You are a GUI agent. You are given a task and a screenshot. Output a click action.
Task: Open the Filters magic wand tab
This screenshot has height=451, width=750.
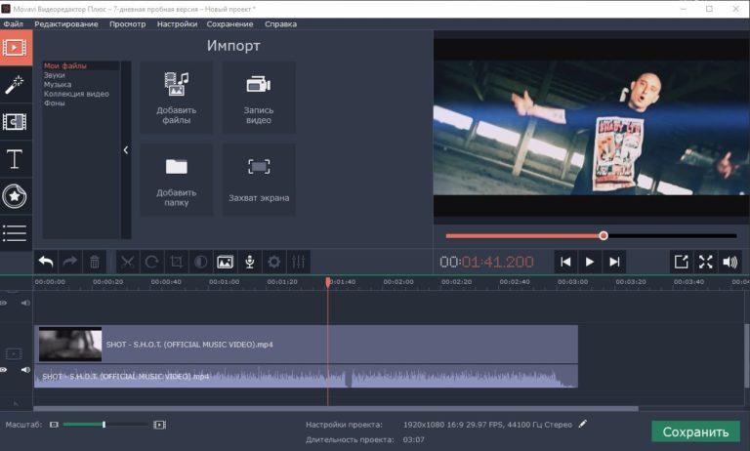16,85
